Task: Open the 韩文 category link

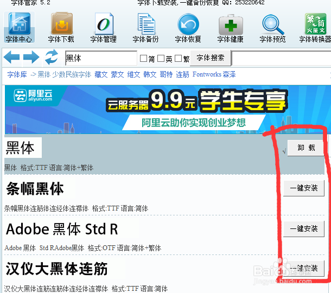Action: pyautogui.click(x=150, y=74)
